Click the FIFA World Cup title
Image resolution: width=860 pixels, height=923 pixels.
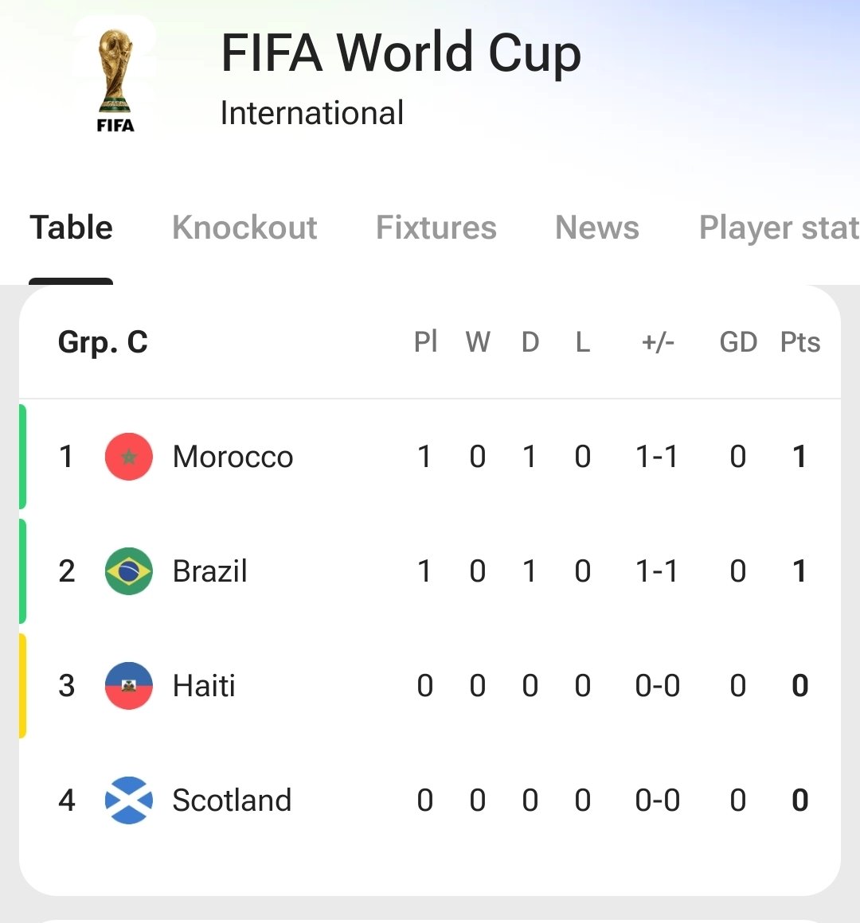tap(401, 53)
